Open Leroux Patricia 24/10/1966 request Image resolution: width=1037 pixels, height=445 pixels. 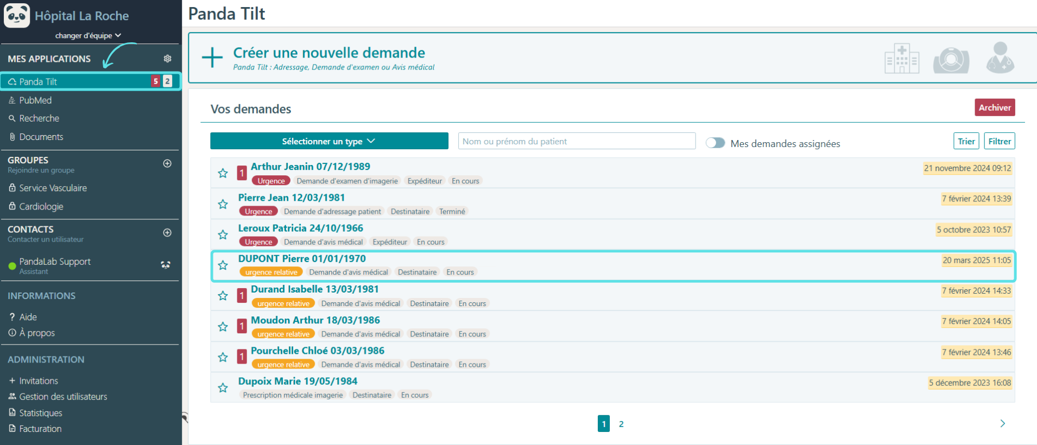click(301, 228)
